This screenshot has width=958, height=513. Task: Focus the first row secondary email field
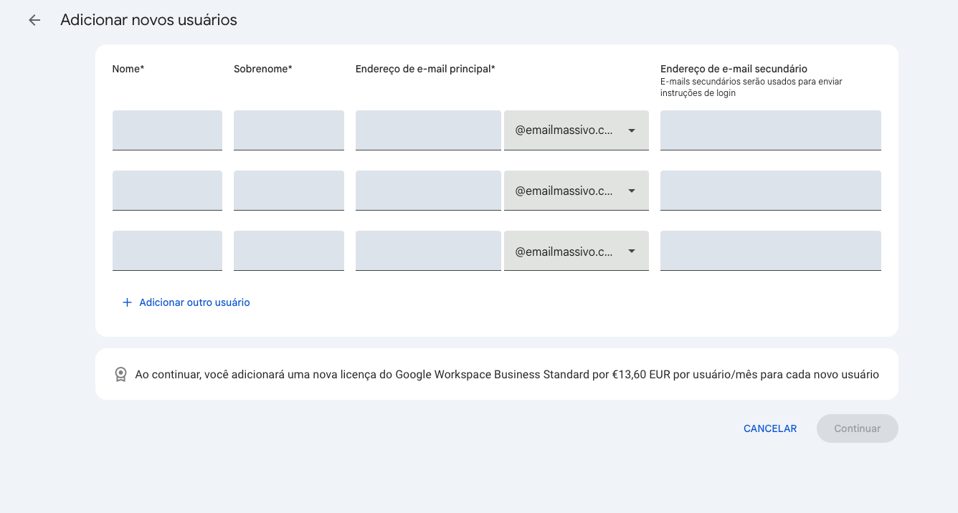[770, 130]
